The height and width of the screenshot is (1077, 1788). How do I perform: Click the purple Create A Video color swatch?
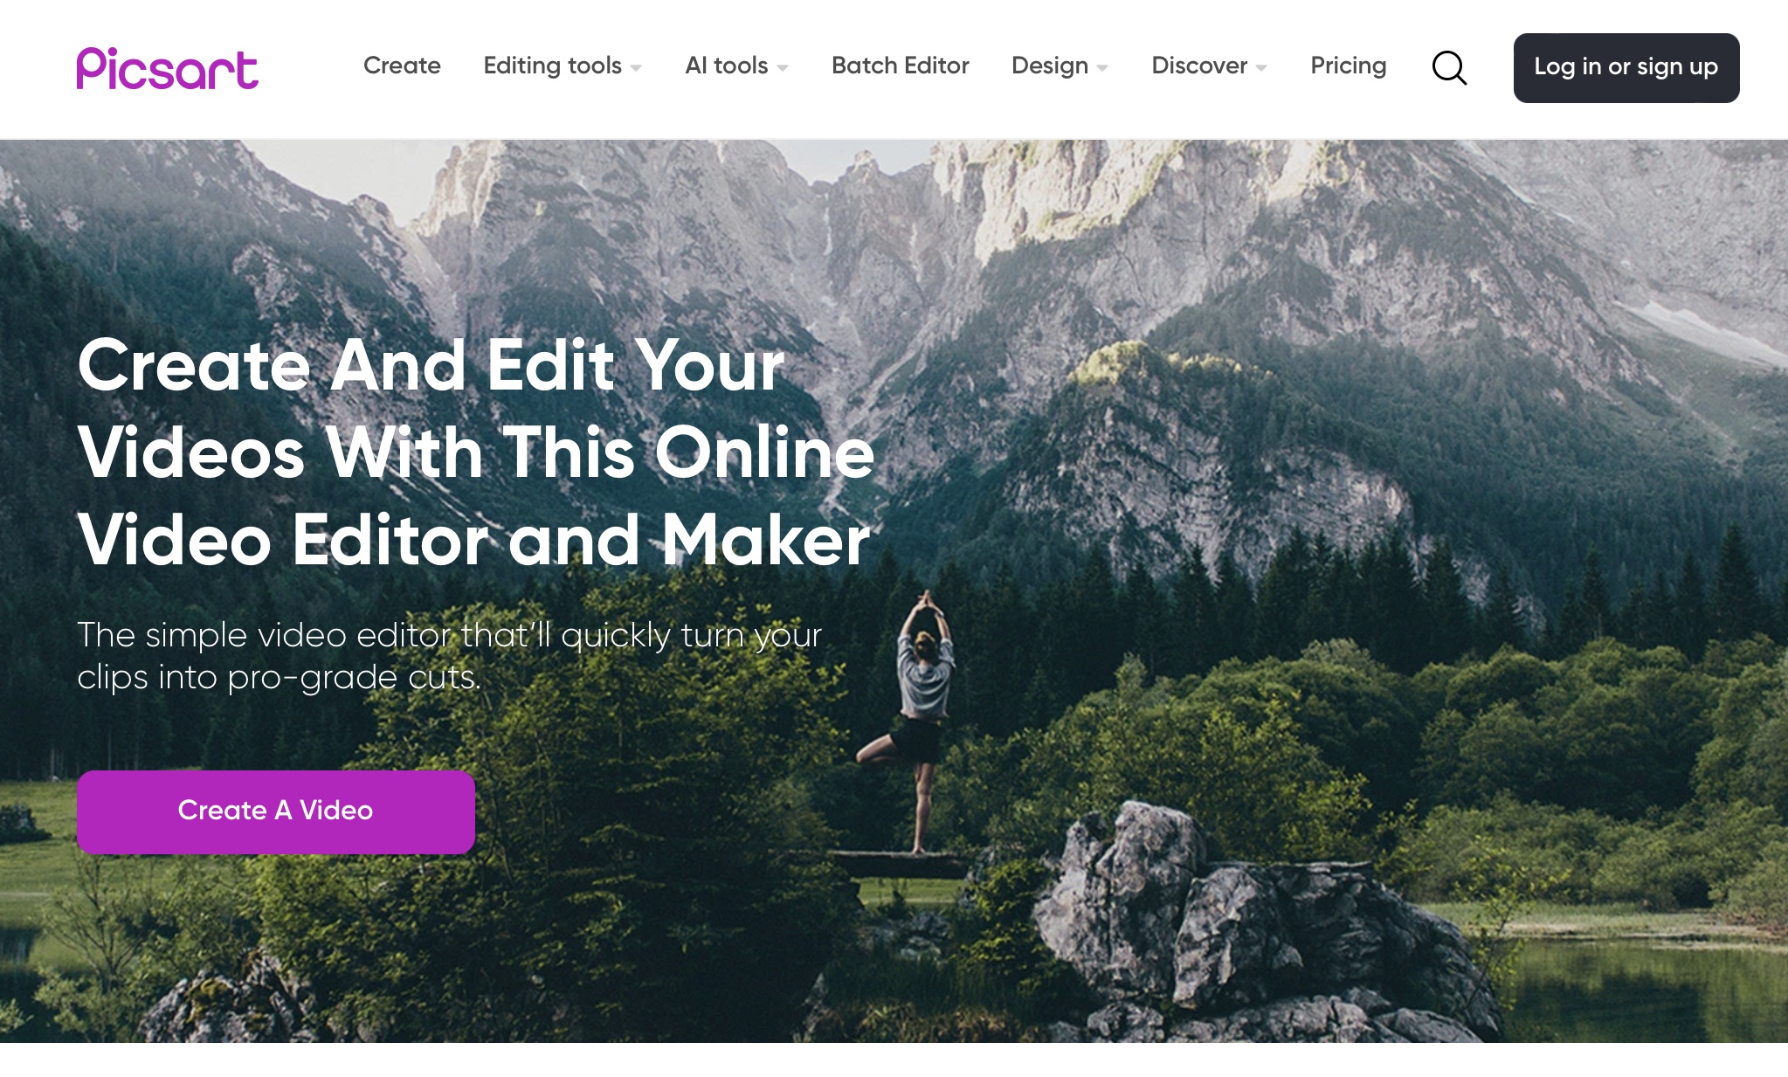pos(276,810)
